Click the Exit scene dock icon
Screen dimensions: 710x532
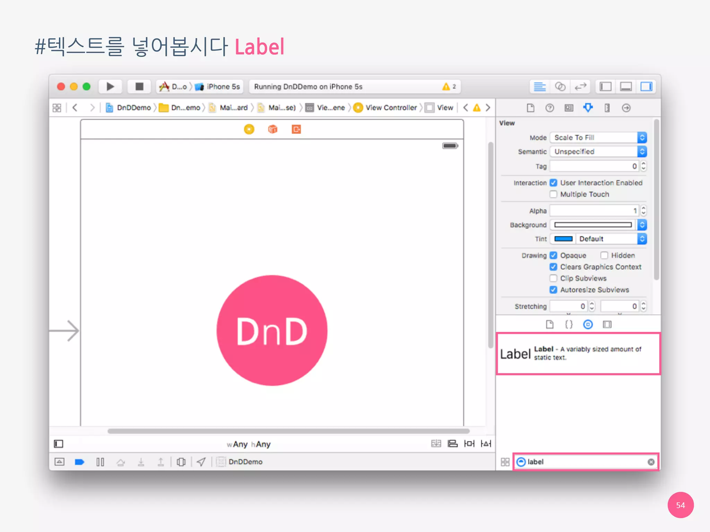click(x=296, y=129)
